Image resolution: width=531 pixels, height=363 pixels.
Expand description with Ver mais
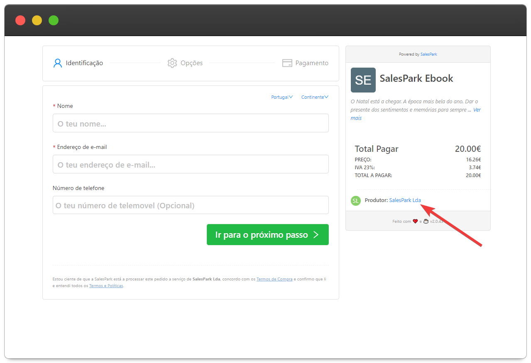click(477, 110)
